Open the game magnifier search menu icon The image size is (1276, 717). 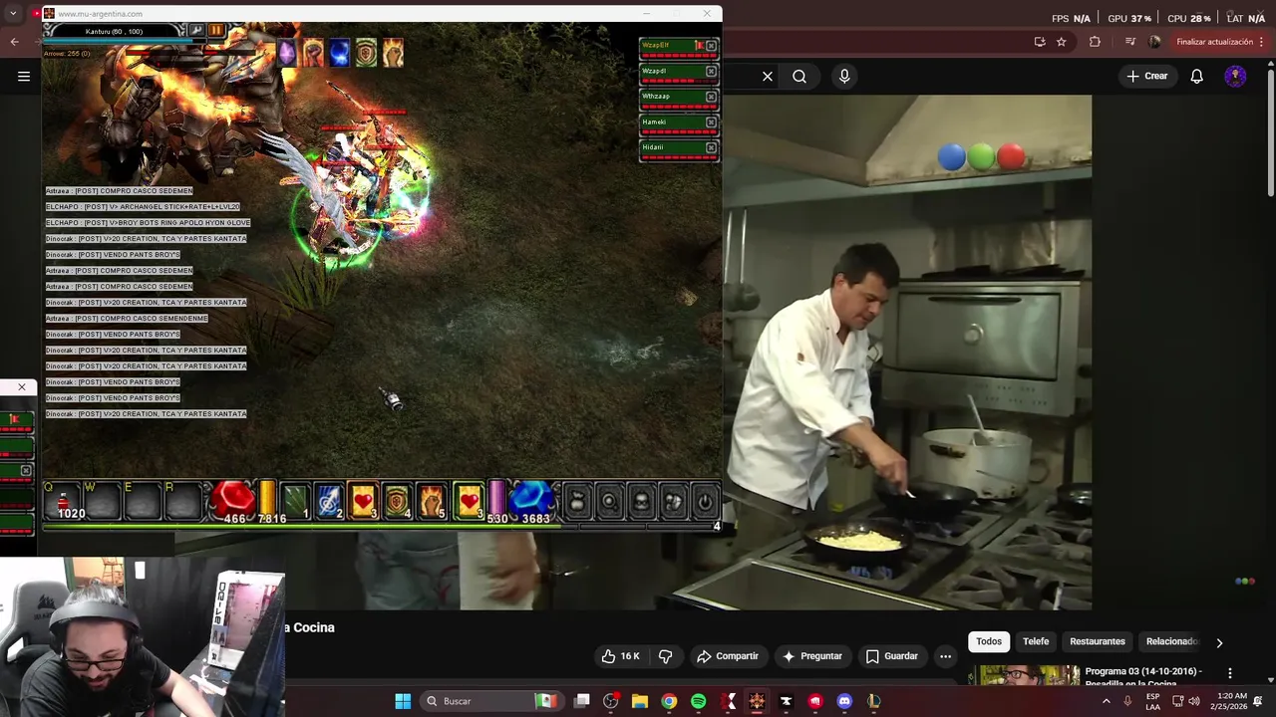point(609,502)
